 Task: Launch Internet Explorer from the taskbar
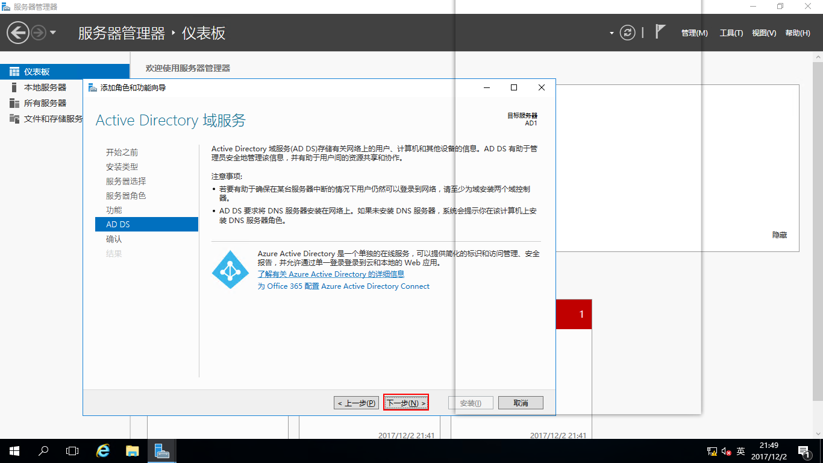pos(104,451)
